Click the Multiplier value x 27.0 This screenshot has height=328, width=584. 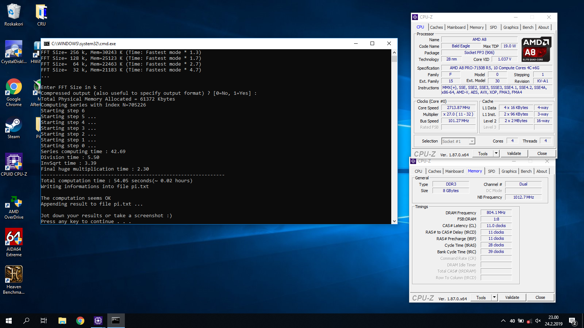click(x=458, y=114)
